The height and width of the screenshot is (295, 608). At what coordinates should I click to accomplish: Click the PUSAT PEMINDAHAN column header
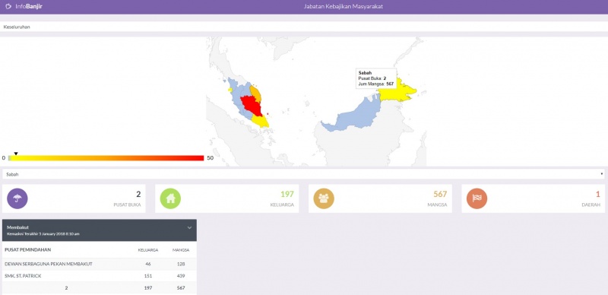(27, 249)
